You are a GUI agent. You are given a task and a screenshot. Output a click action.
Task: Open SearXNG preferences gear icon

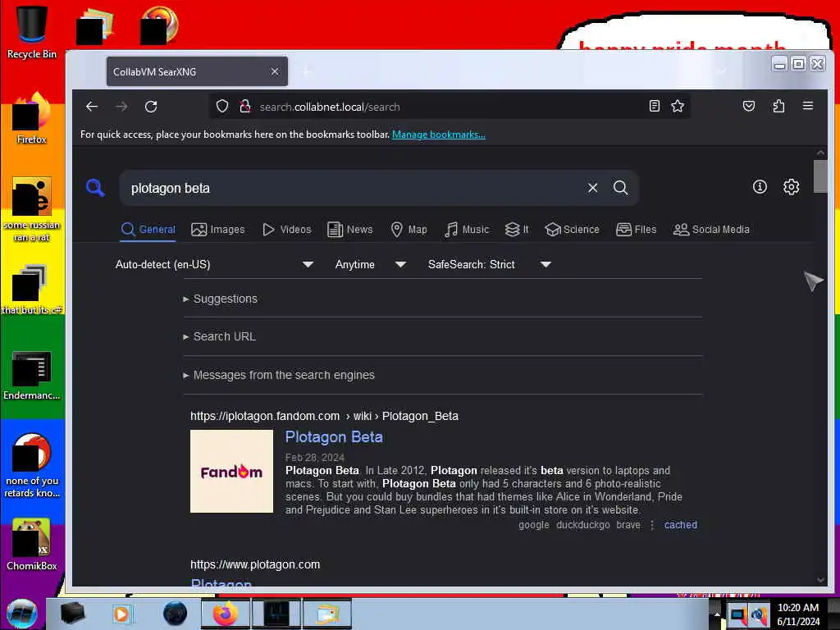tap(792, 186)
